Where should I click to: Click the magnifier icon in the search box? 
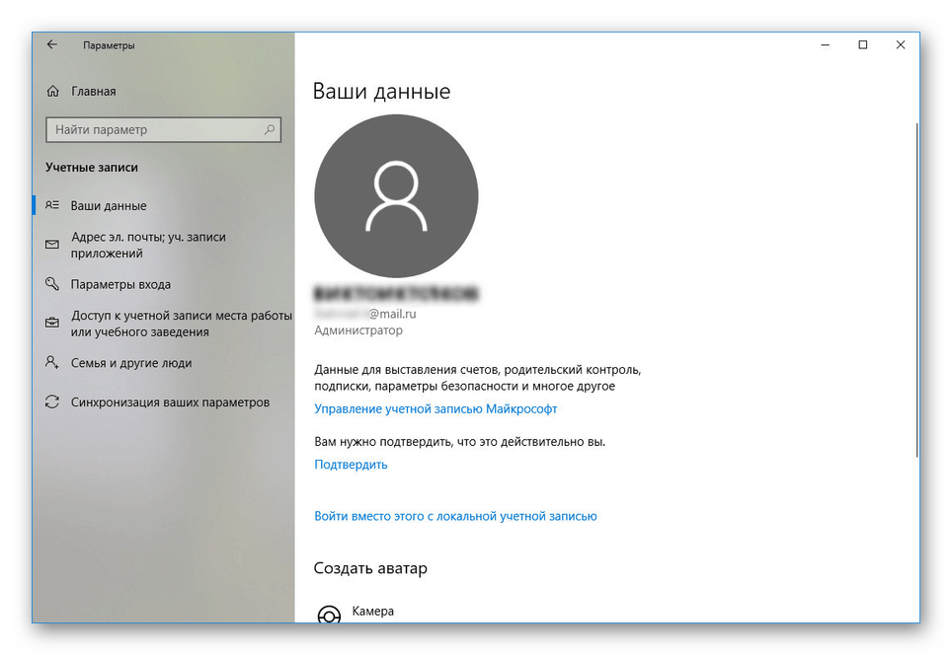coord(269,130)
